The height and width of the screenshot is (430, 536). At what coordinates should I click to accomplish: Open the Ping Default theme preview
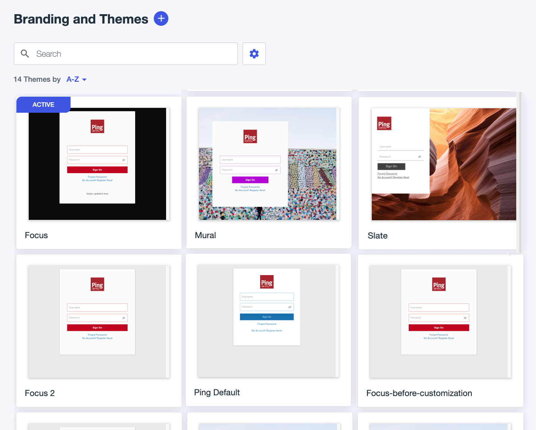tap(267, 321)
